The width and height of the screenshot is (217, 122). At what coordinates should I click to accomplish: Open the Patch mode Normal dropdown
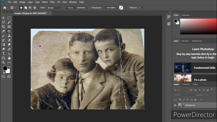[55, 8]
